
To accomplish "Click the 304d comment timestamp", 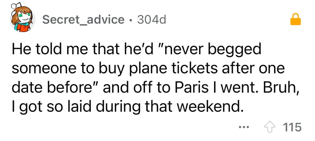I will tap(152, 19).
